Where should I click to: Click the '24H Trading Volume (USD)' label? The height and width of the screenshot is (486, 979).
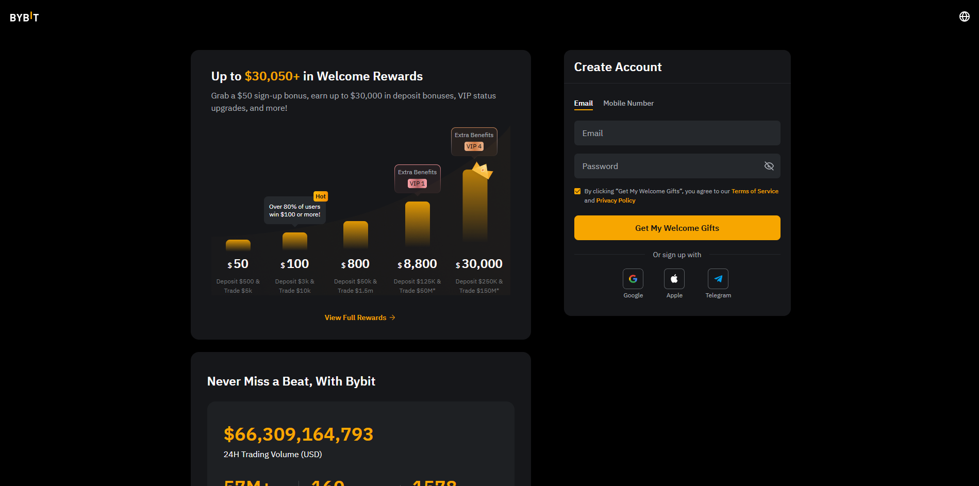pos(273,455)
